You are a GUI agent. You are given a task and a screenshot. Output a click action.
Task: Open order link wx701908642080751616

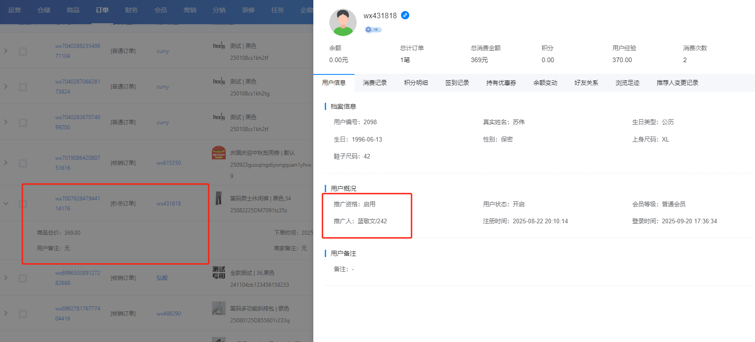[x=78, y=163]
